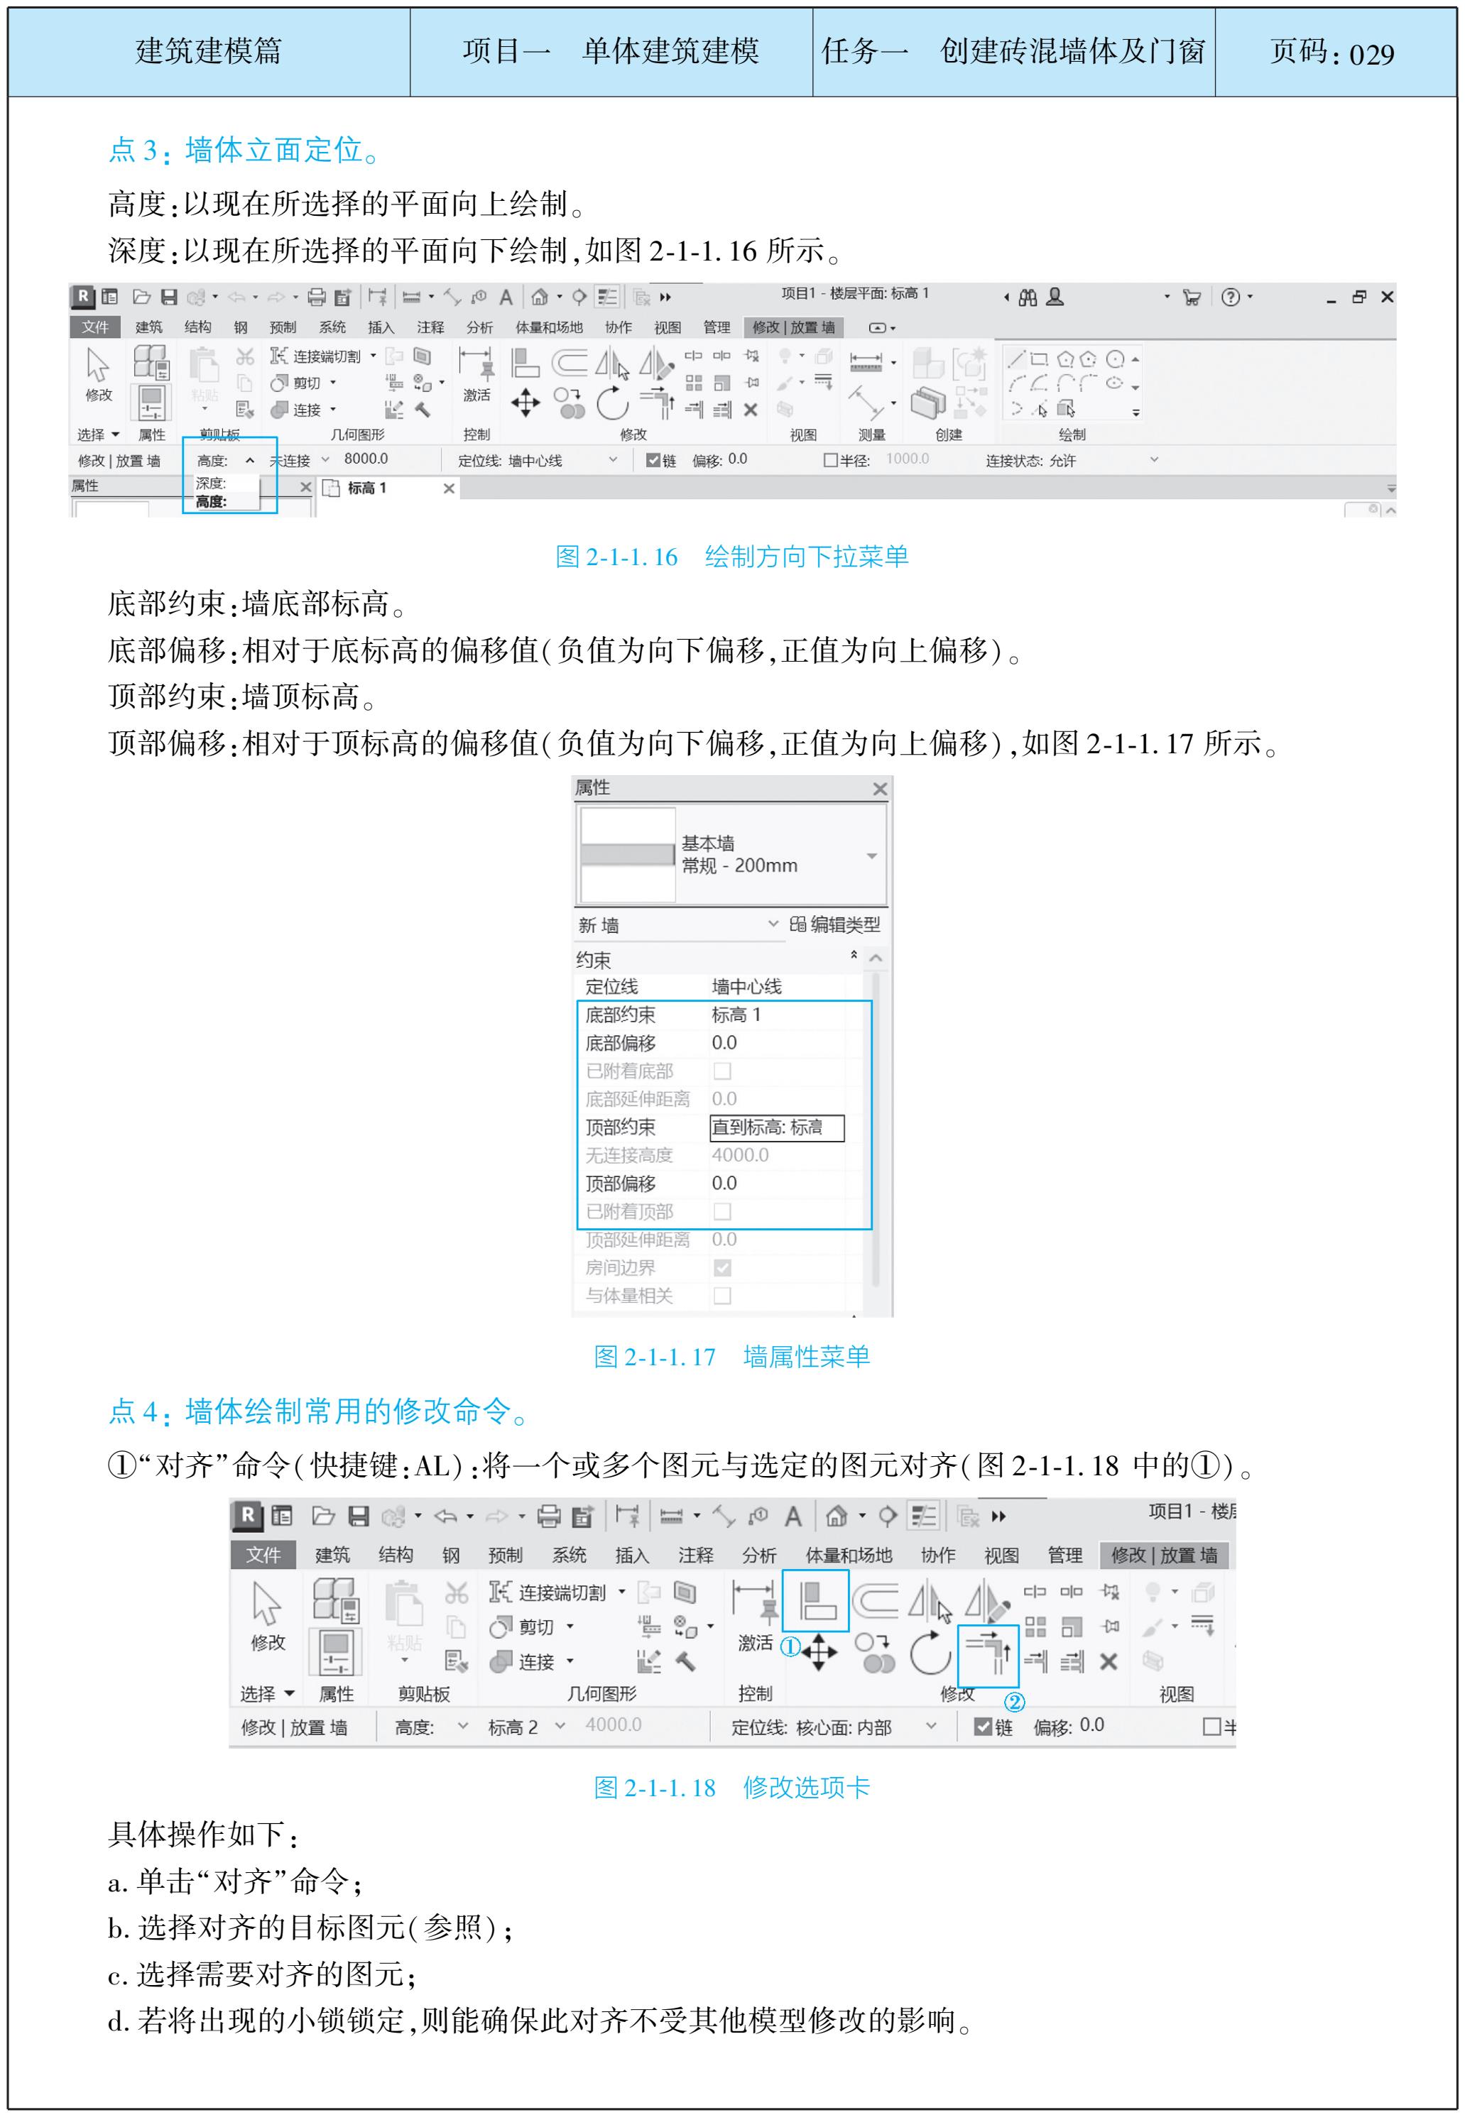Select the Line draw tool in the 绘制 panel
This screenshot has height=2115, width=1465.
[x=1017, y=358]
